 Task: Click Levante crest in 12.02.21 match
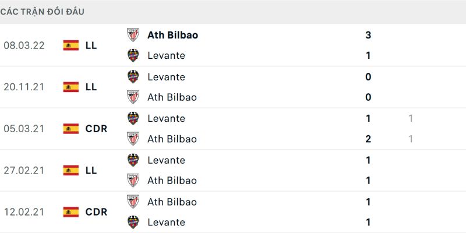click(x=133, y=222)
